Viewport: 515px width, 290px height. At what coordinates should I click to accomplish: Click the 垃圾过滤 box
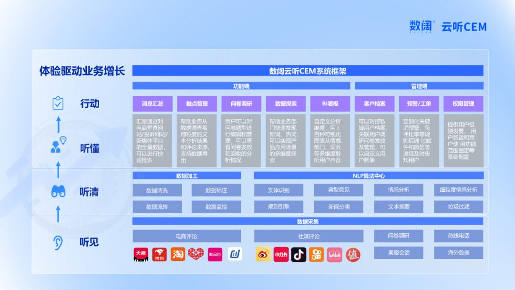coord(459,207)
